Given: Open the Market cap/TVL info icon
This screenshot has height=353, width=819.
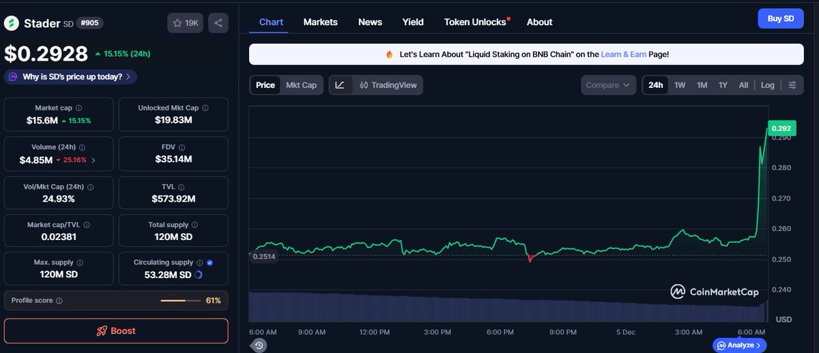Looking at the screenshot, I should click(86, 224).
